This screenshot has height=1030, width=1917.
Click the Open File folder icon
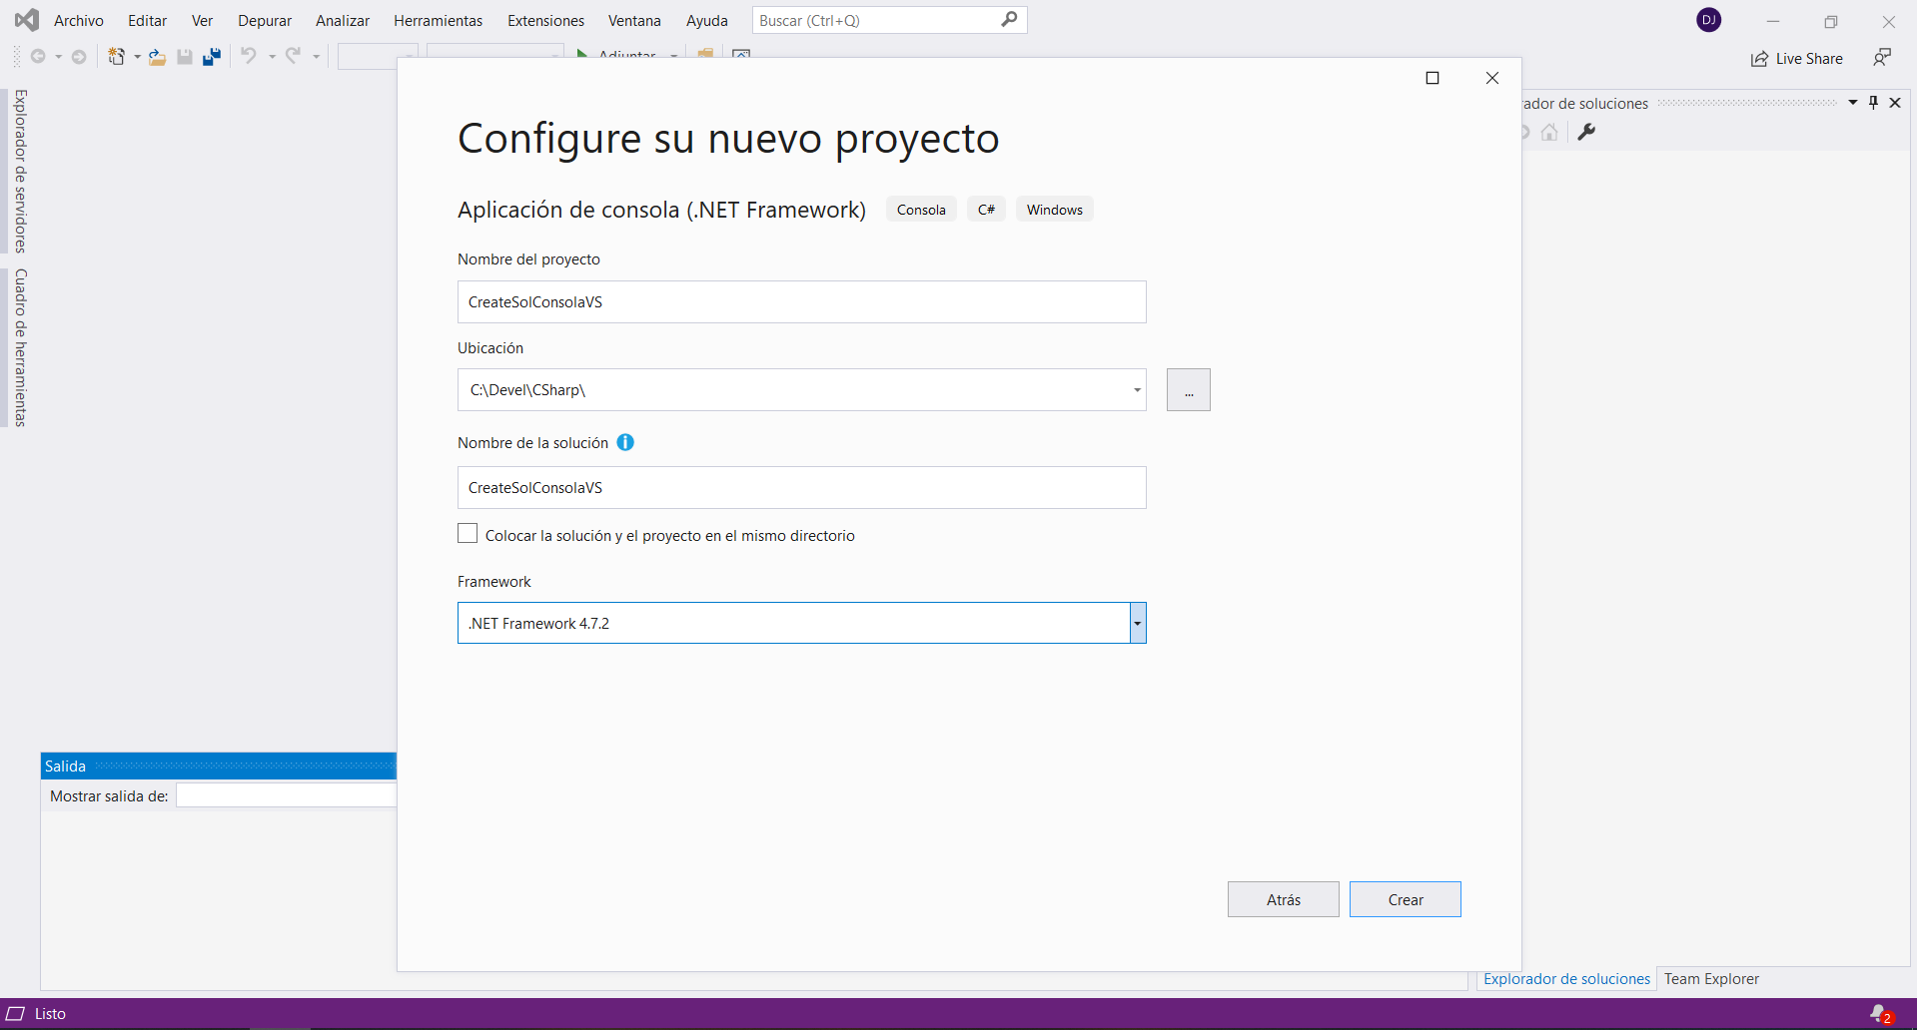click(x=157, y=57)
